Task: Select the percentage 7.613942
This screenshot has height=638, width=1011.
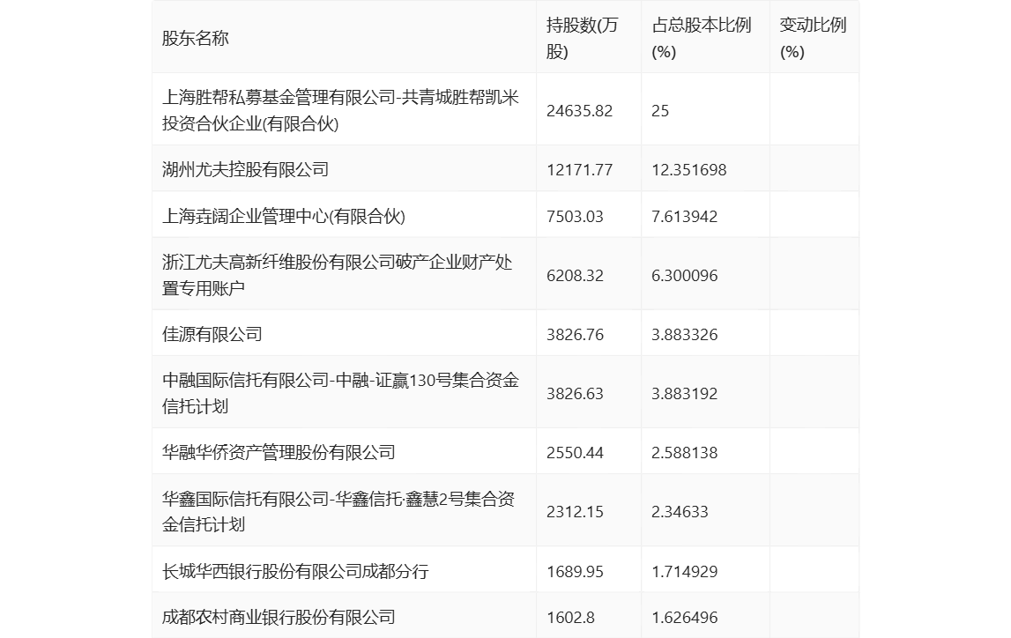Action: click(x=684, y=217)
